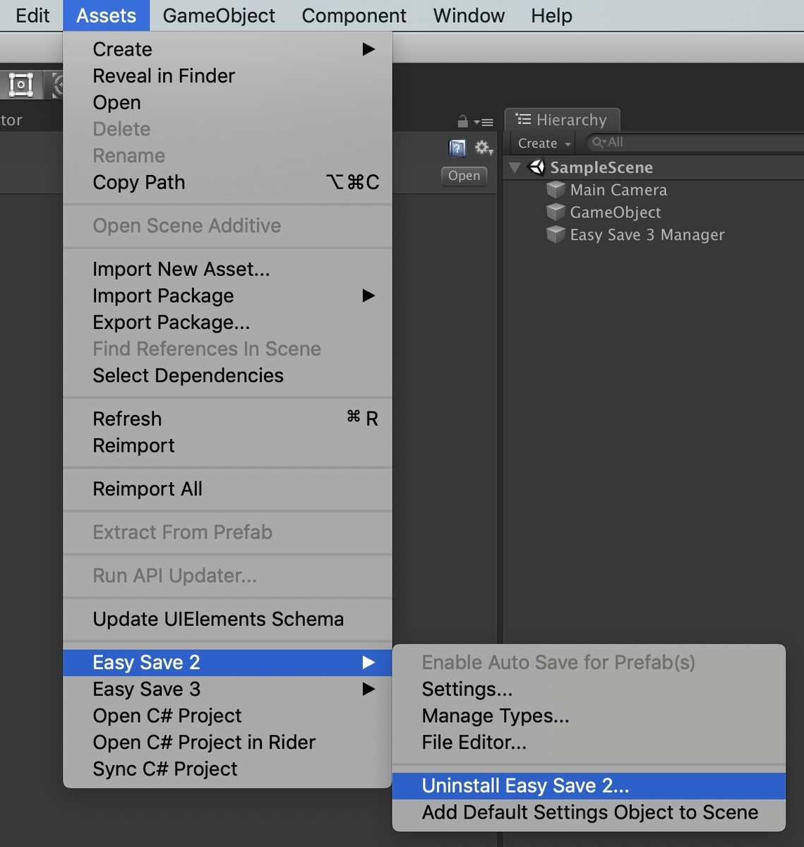Choose Update UIElements Schema
The image size is (804, 847).
(x=227, y=619)
